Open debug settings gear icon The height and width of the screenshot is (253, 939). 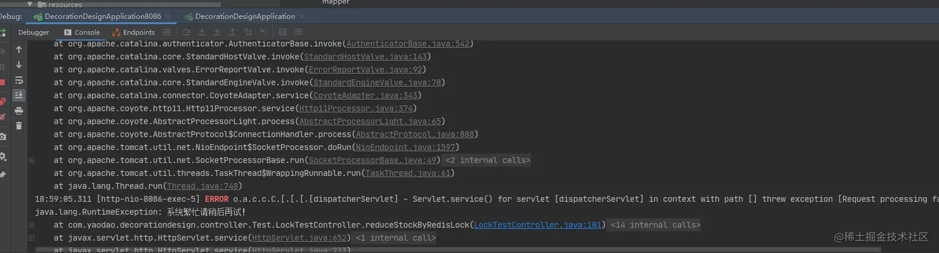click(2, 157)
